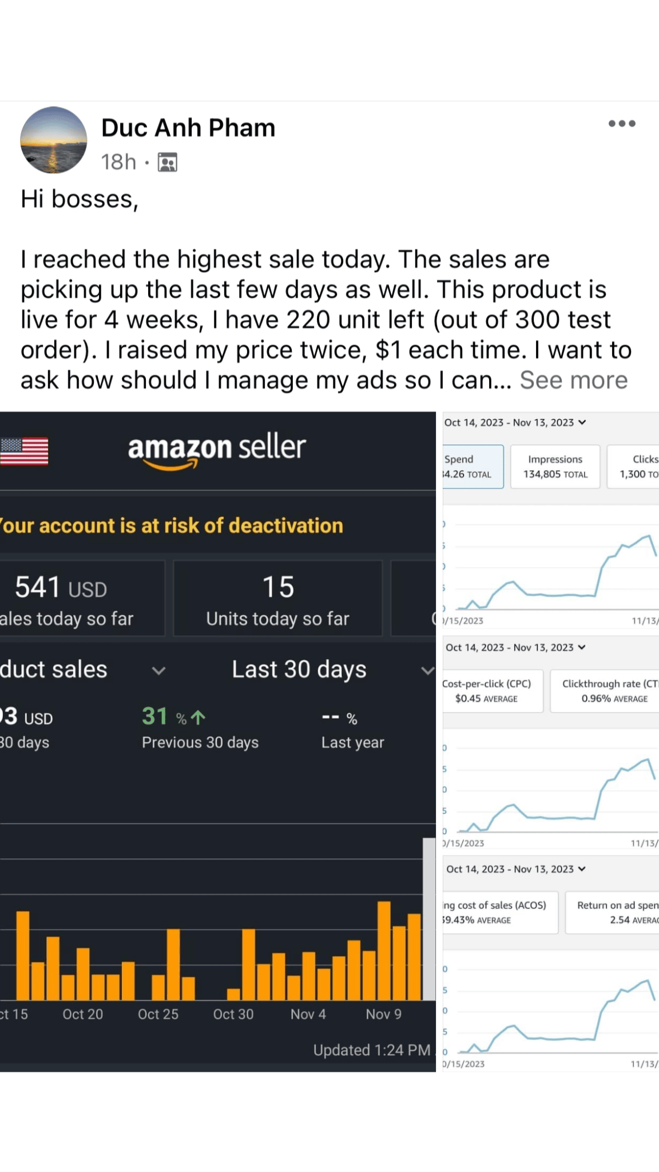Image resolution: width=659 pixels, height=1172 pixels.
Task: Click the tallest orange bar near Nov 9
Action: tap(384, 950)
